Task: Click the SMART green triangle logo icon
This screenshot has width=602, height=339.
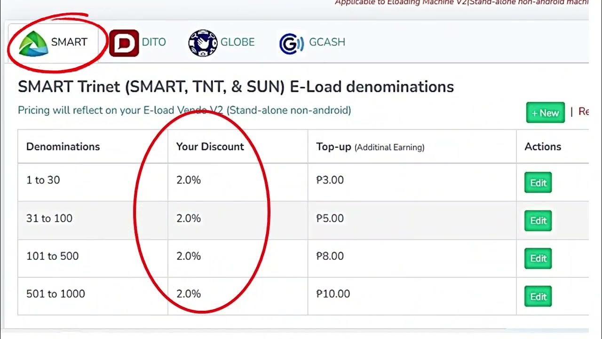Action: click(33, 43)
